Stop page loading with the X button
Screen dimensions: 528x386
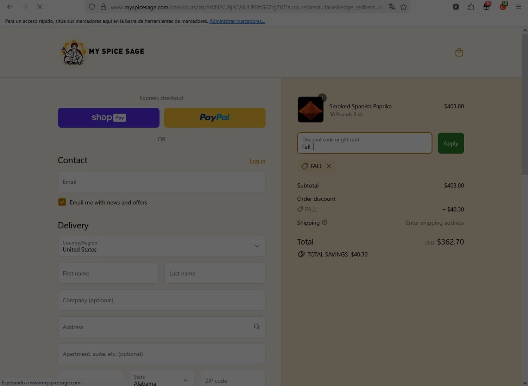pyautogui.click(x=39, y=7)
